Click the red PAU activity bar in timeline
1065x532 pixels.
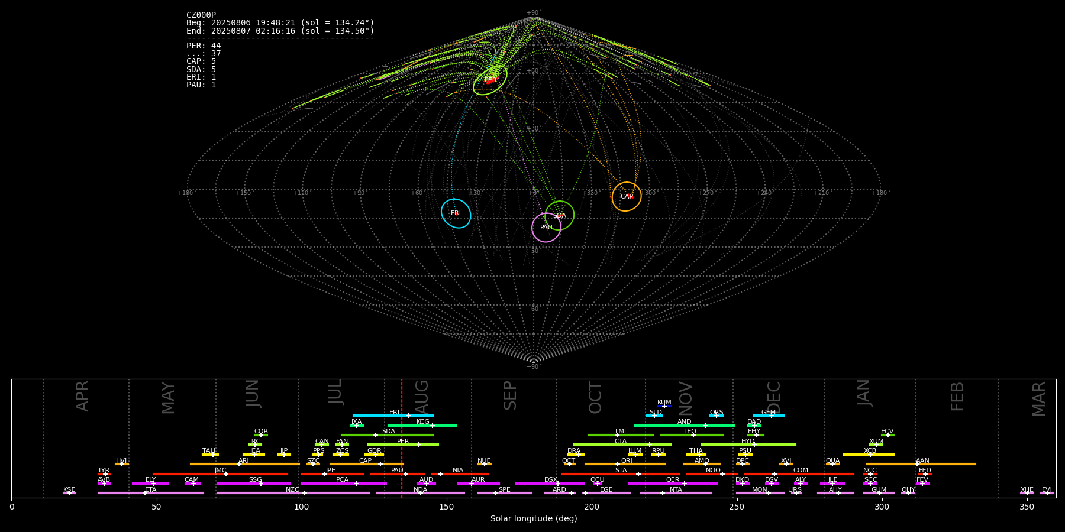coord(398,473)
